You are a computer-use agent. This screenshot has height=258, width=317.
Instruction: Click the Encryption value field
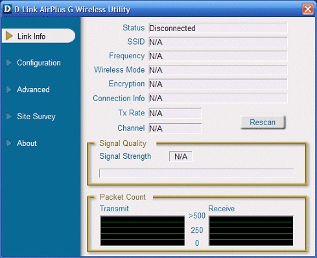tap(218, 84)
